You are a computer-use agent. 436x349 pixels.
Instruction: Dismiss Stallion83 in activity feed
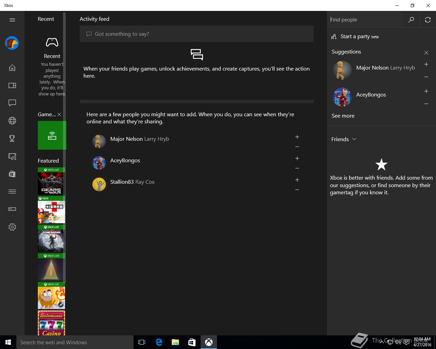(297, 190)
